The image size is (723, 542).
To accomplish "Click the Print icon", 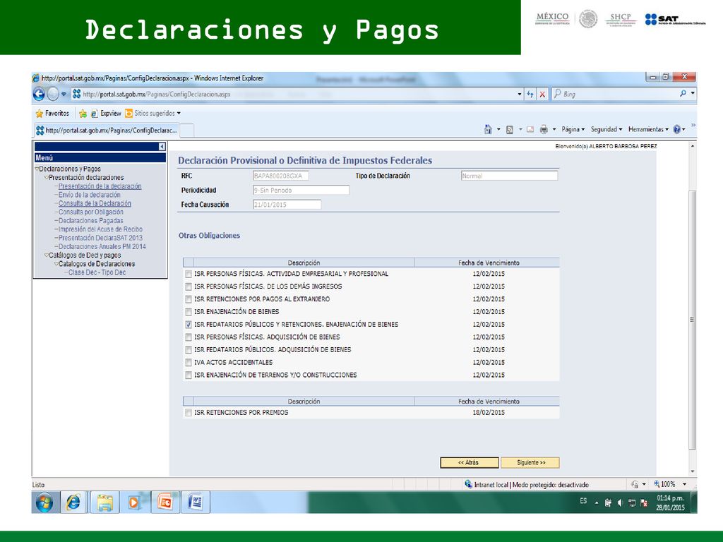I will coord(544,130).
